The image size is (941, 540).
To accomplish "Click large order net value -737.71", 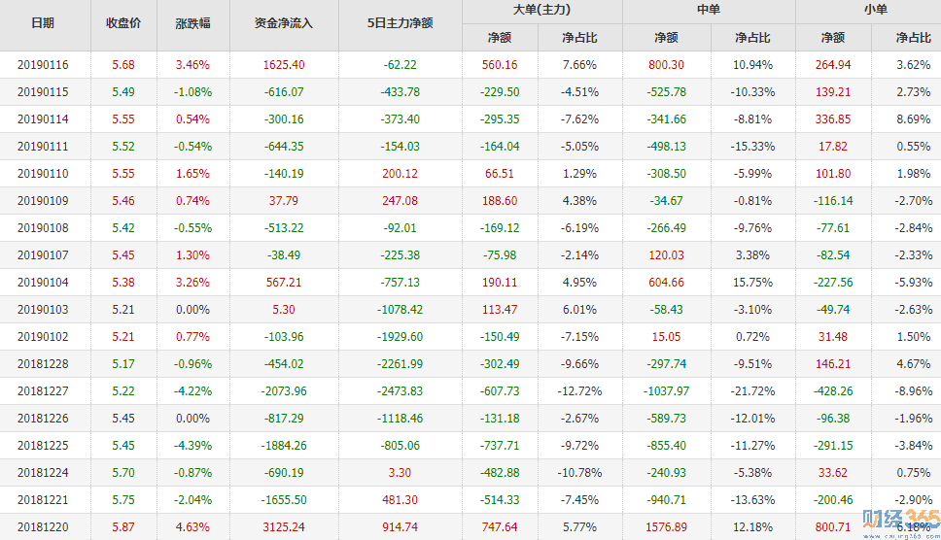I will (500, 445).
